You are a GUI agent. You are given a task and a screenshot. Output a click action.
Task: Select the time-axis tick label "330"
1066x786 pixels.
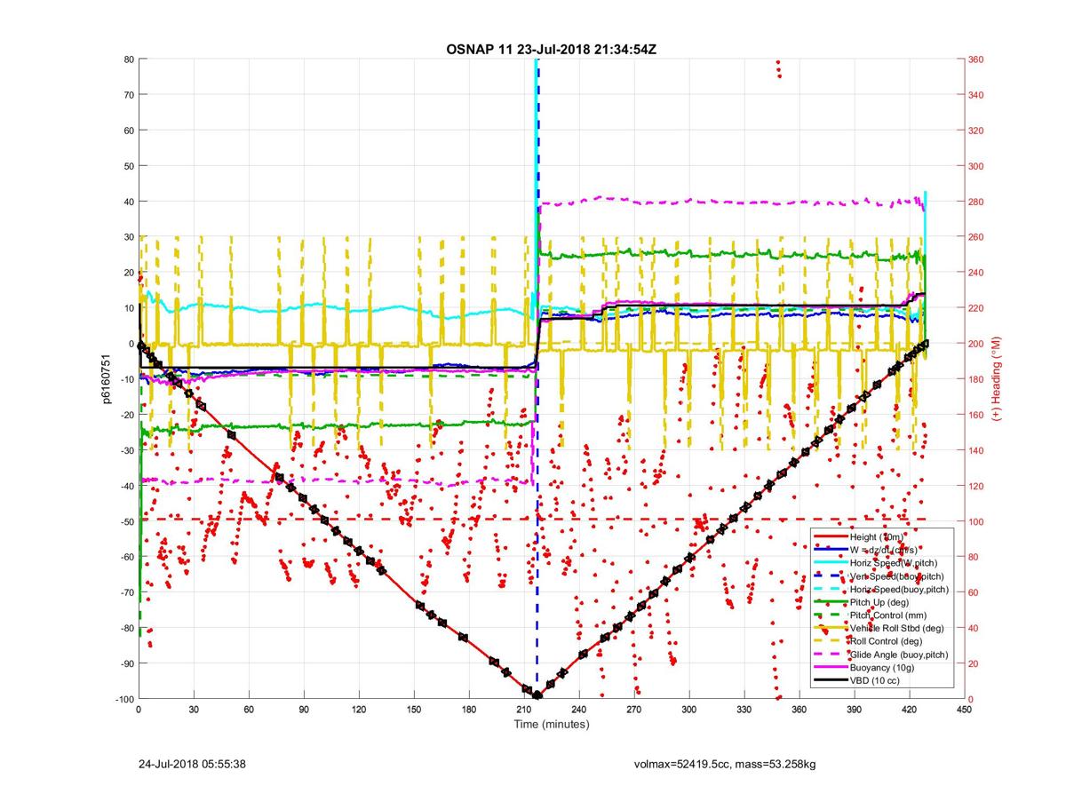(x=744, y=710)
